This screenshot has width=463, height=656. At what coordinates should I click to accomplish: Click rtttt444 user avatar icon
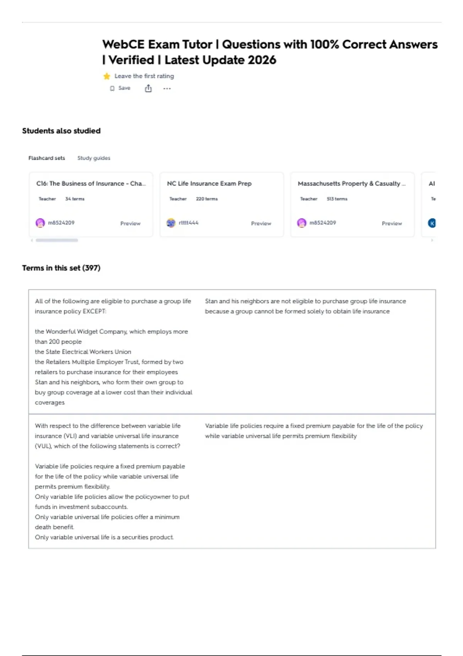point(171,223)
